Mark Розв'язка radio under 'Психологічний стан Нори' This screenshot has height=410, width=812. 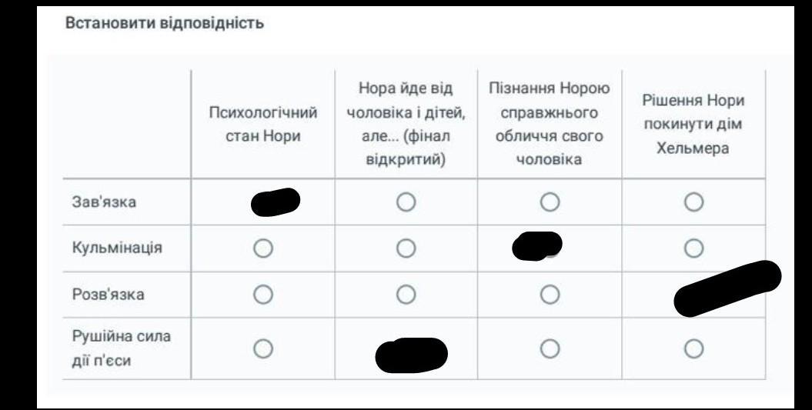click(x=263, y=295)
